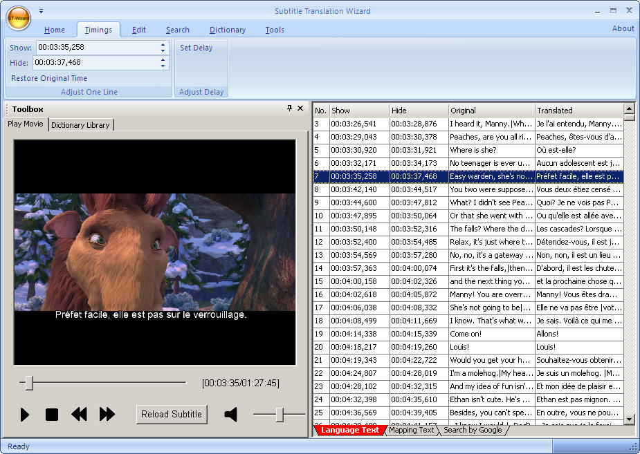Screen dimensions: 640x454
Task: Select the 'Come on!' original text cell
Action: 491,334
